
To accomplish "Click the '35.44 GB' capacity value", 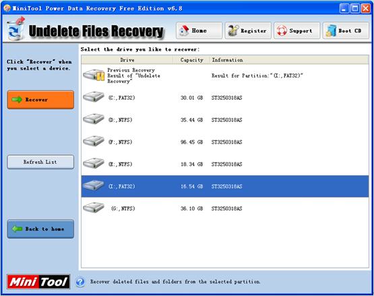I will pyautogui.click(x=192, y=120).
